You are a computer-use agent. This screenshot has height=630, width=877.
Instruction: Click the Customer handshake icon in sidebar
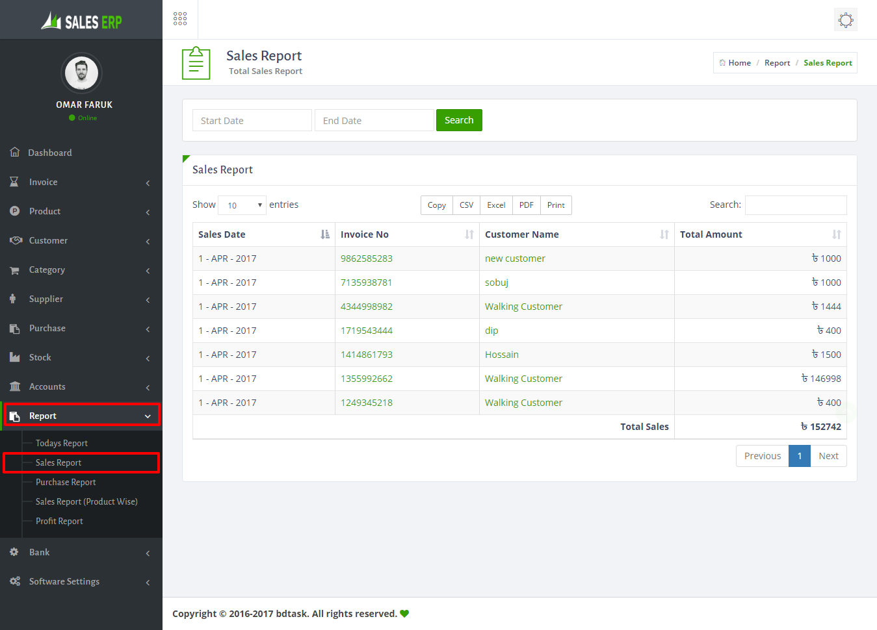click(x=16, y=240)
